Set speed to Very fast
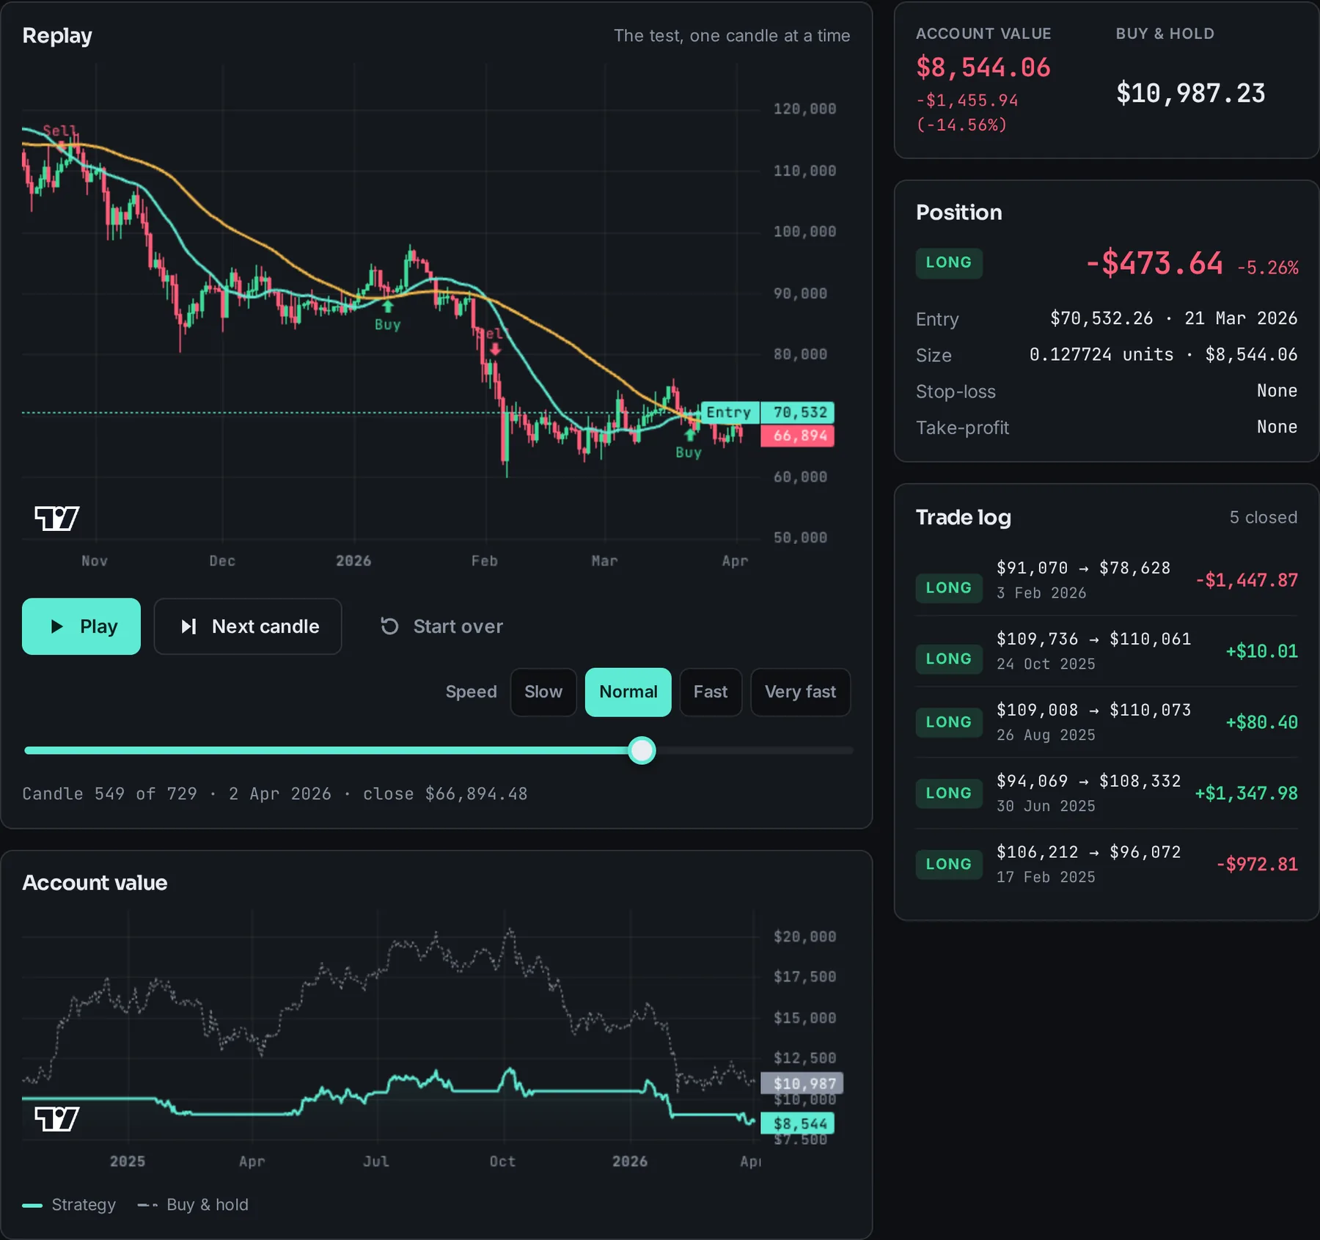 800,691
